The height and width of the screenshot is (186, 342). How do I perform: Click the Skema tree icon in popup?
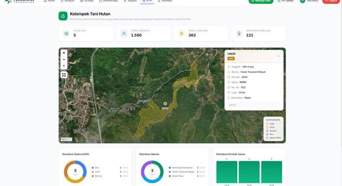click(229, 72)
